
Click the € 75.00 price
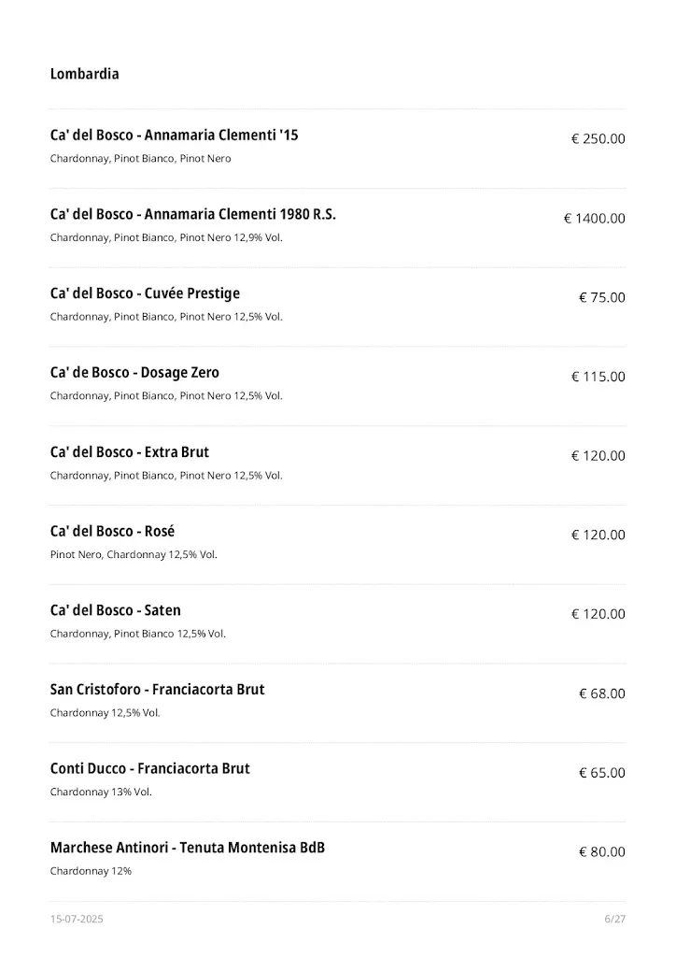[601, 298]
